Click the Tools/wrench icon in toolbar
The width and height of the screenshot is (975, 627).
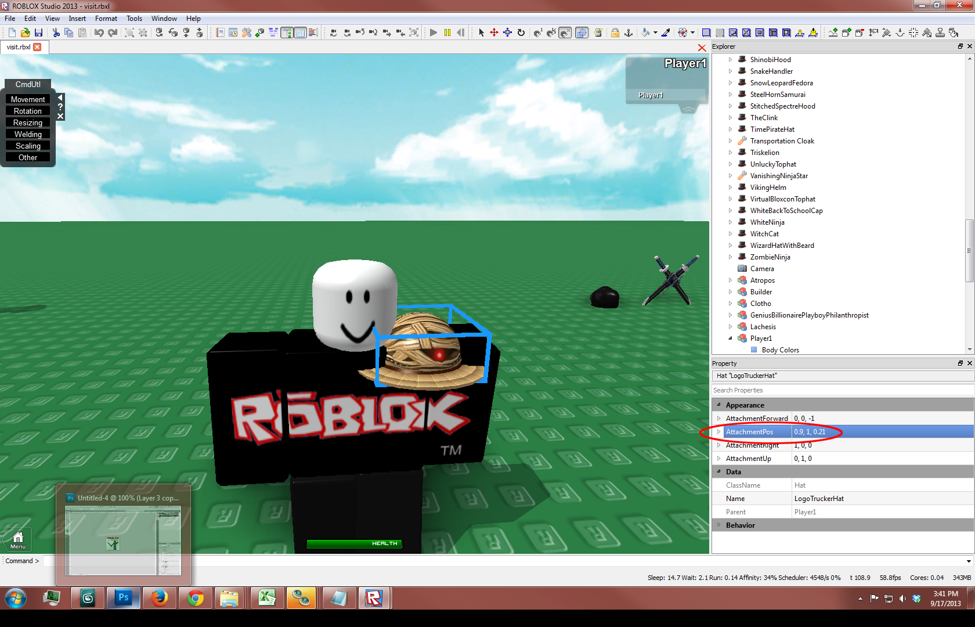tap(247, 33)
